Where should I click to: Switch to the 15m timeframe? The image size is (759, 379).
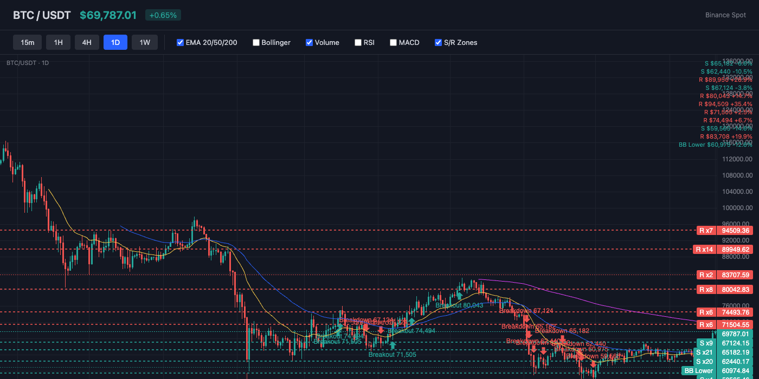[x=27, y=42]
